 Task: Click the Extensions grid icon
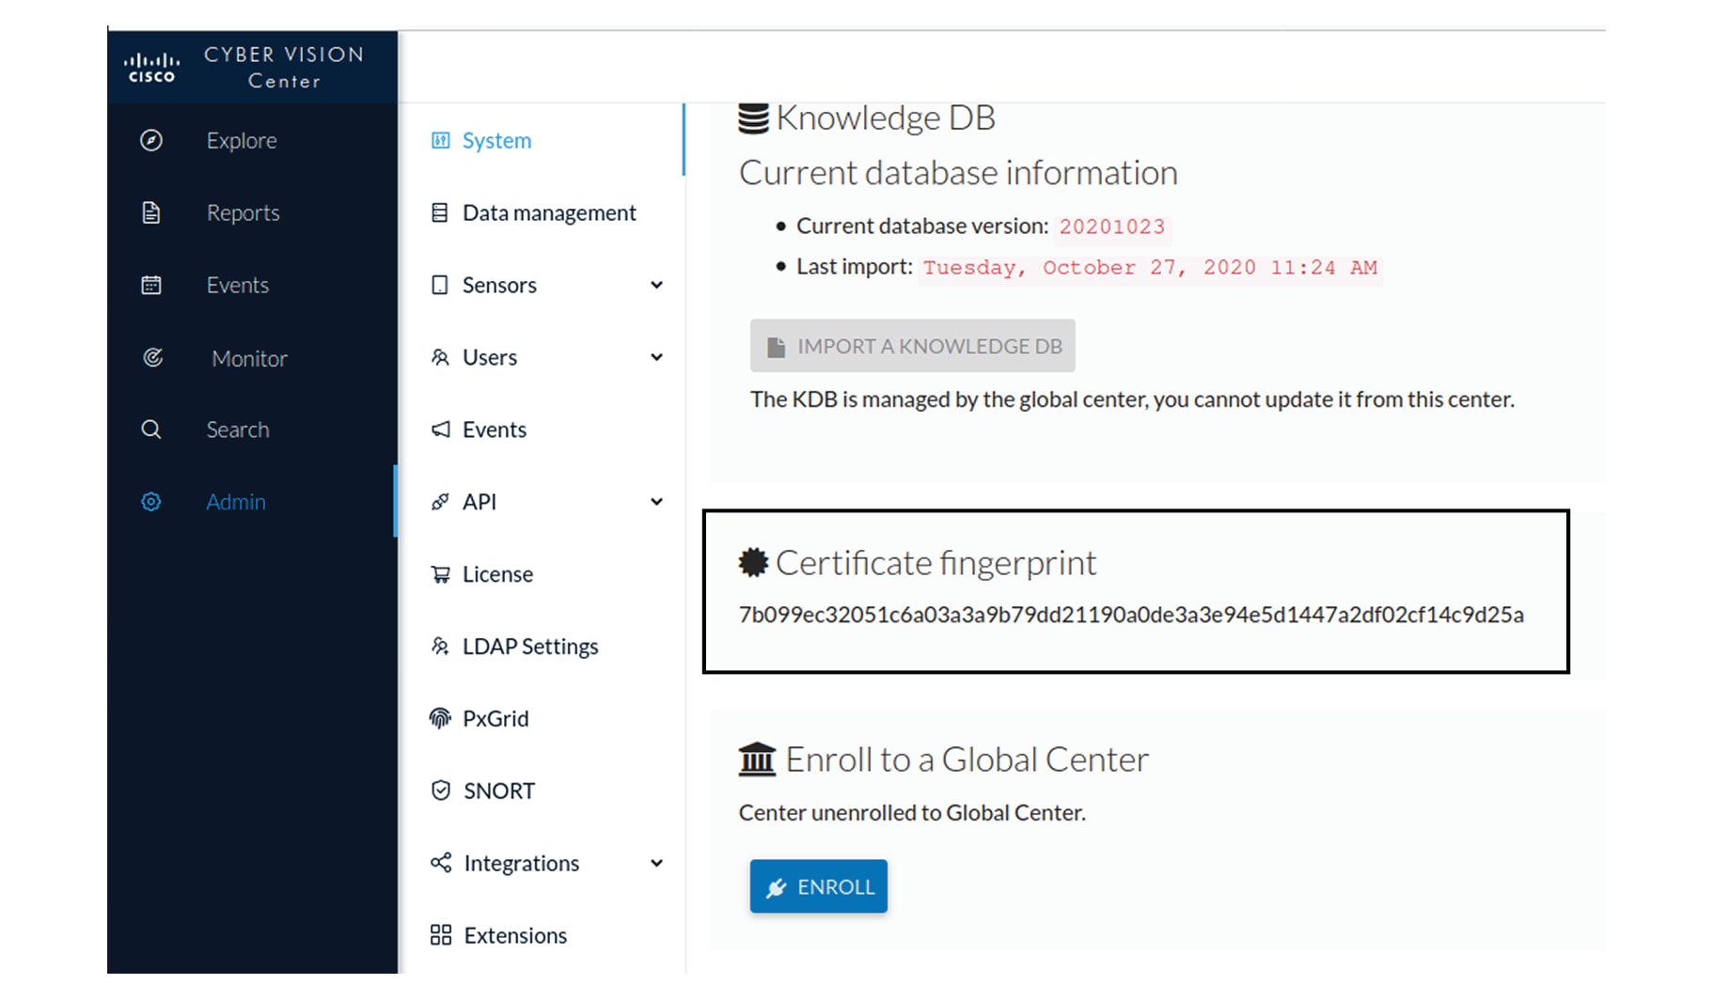click(x=441, y=935)
